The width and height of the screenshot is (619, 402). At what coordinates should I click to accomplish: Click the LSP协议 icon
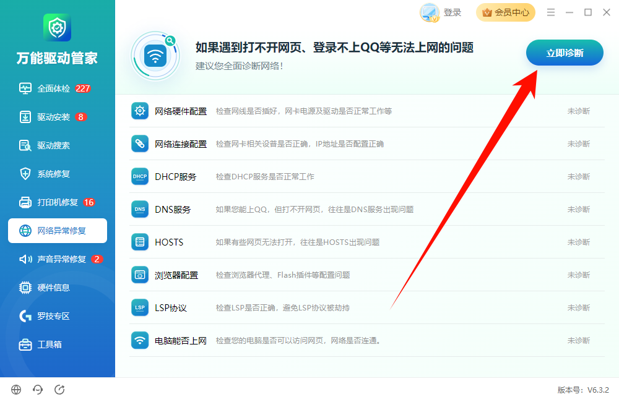pyautogui.click(x=140, y=307)
